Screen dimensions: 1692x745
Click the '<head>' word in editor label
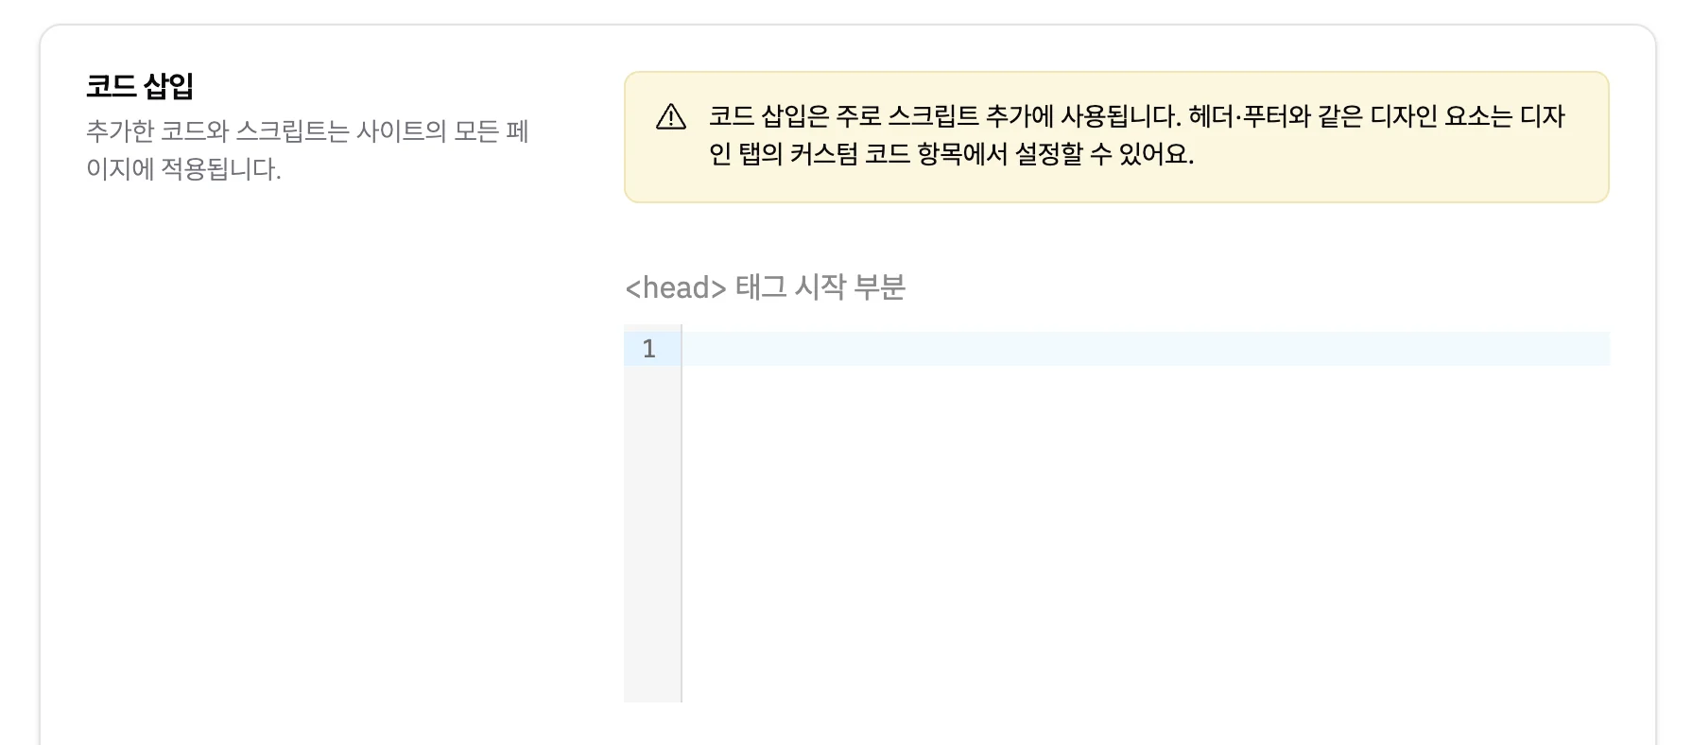point(676,287)
